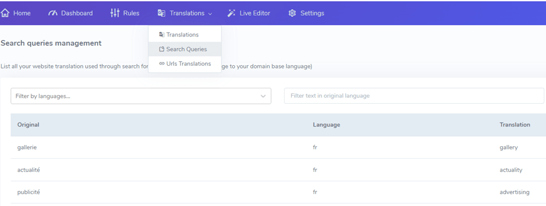Click the Translations language icon in navbar
The image size is (546, 206).
(161, 13)
